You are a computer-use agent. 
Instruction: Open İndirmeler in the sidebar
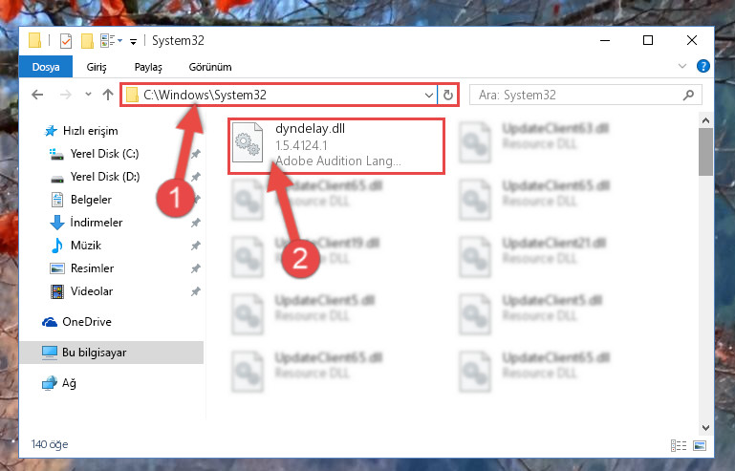(x=97, y=223)
